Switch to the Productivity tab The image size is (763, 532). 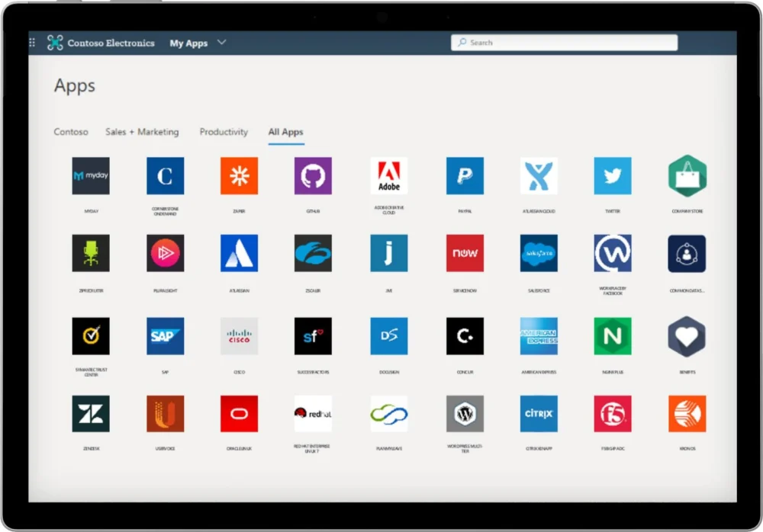click(224, 132)
